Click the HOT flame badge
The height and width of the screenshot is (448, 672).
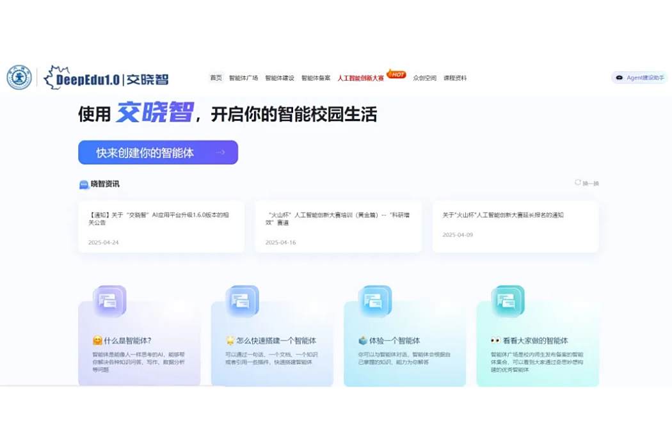pos(396,74)
